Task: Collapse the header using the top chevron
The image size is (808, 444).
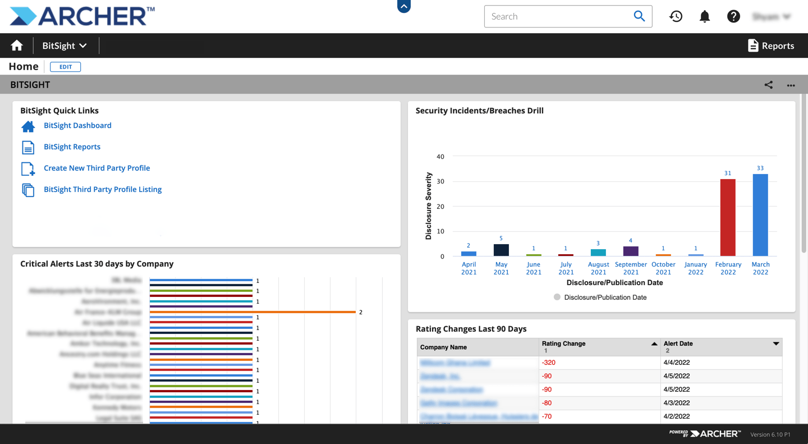Action: tap(403, 6)
